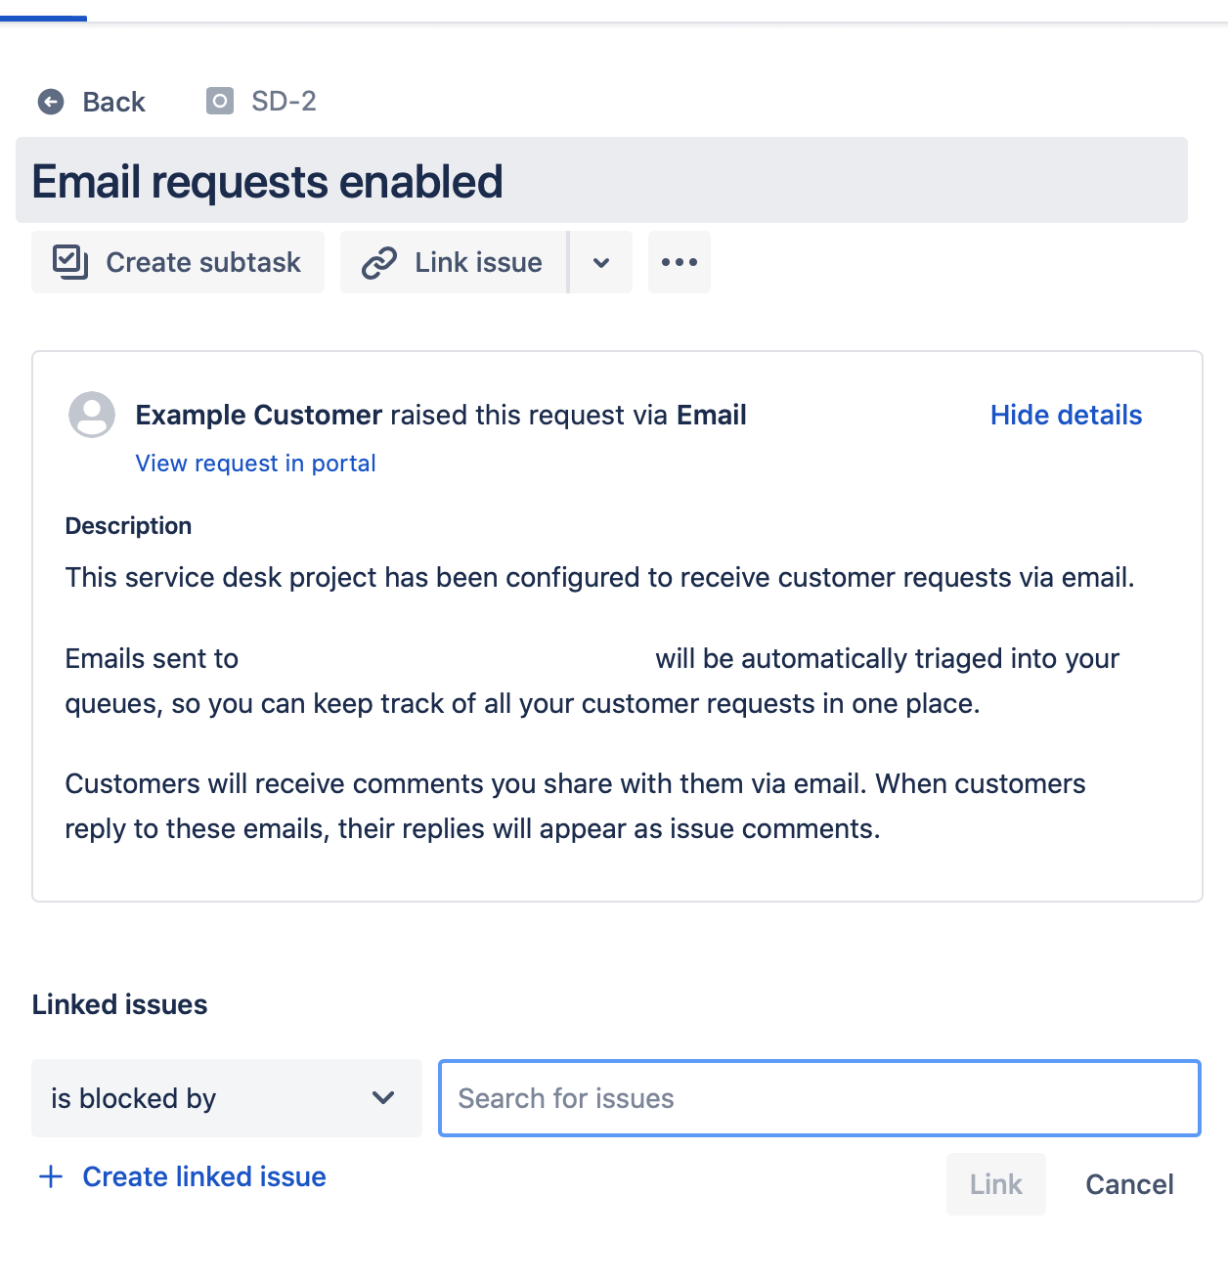
Task: Cancel linking an issue
Action: pyautogui.click(x=1128, y=1184)
